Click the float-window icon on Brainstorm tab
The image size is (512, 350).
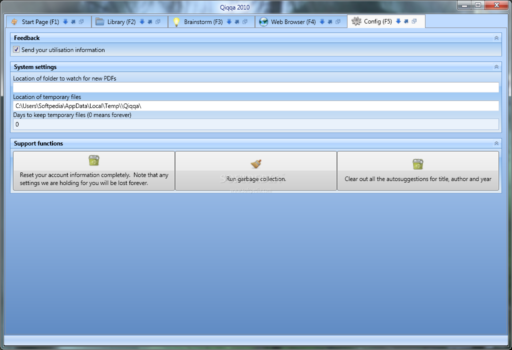[245, 21]
